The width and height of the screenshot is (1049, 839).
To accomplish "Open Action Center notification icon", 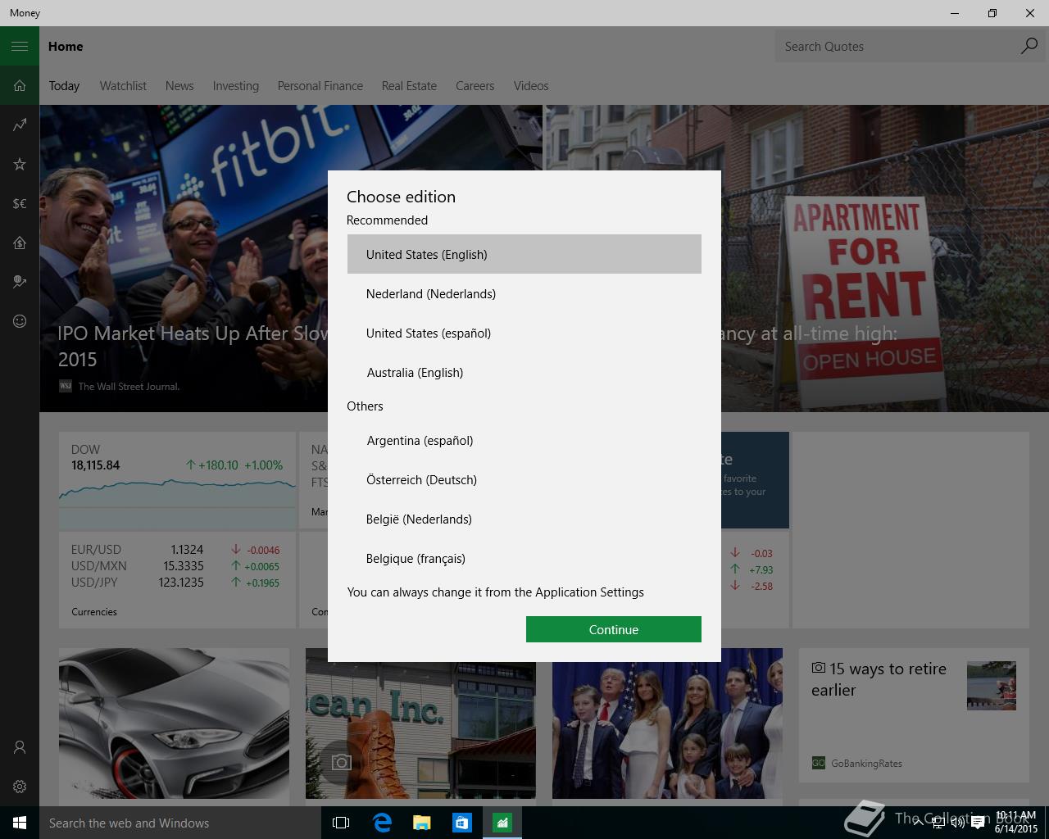I will (978, 823).
